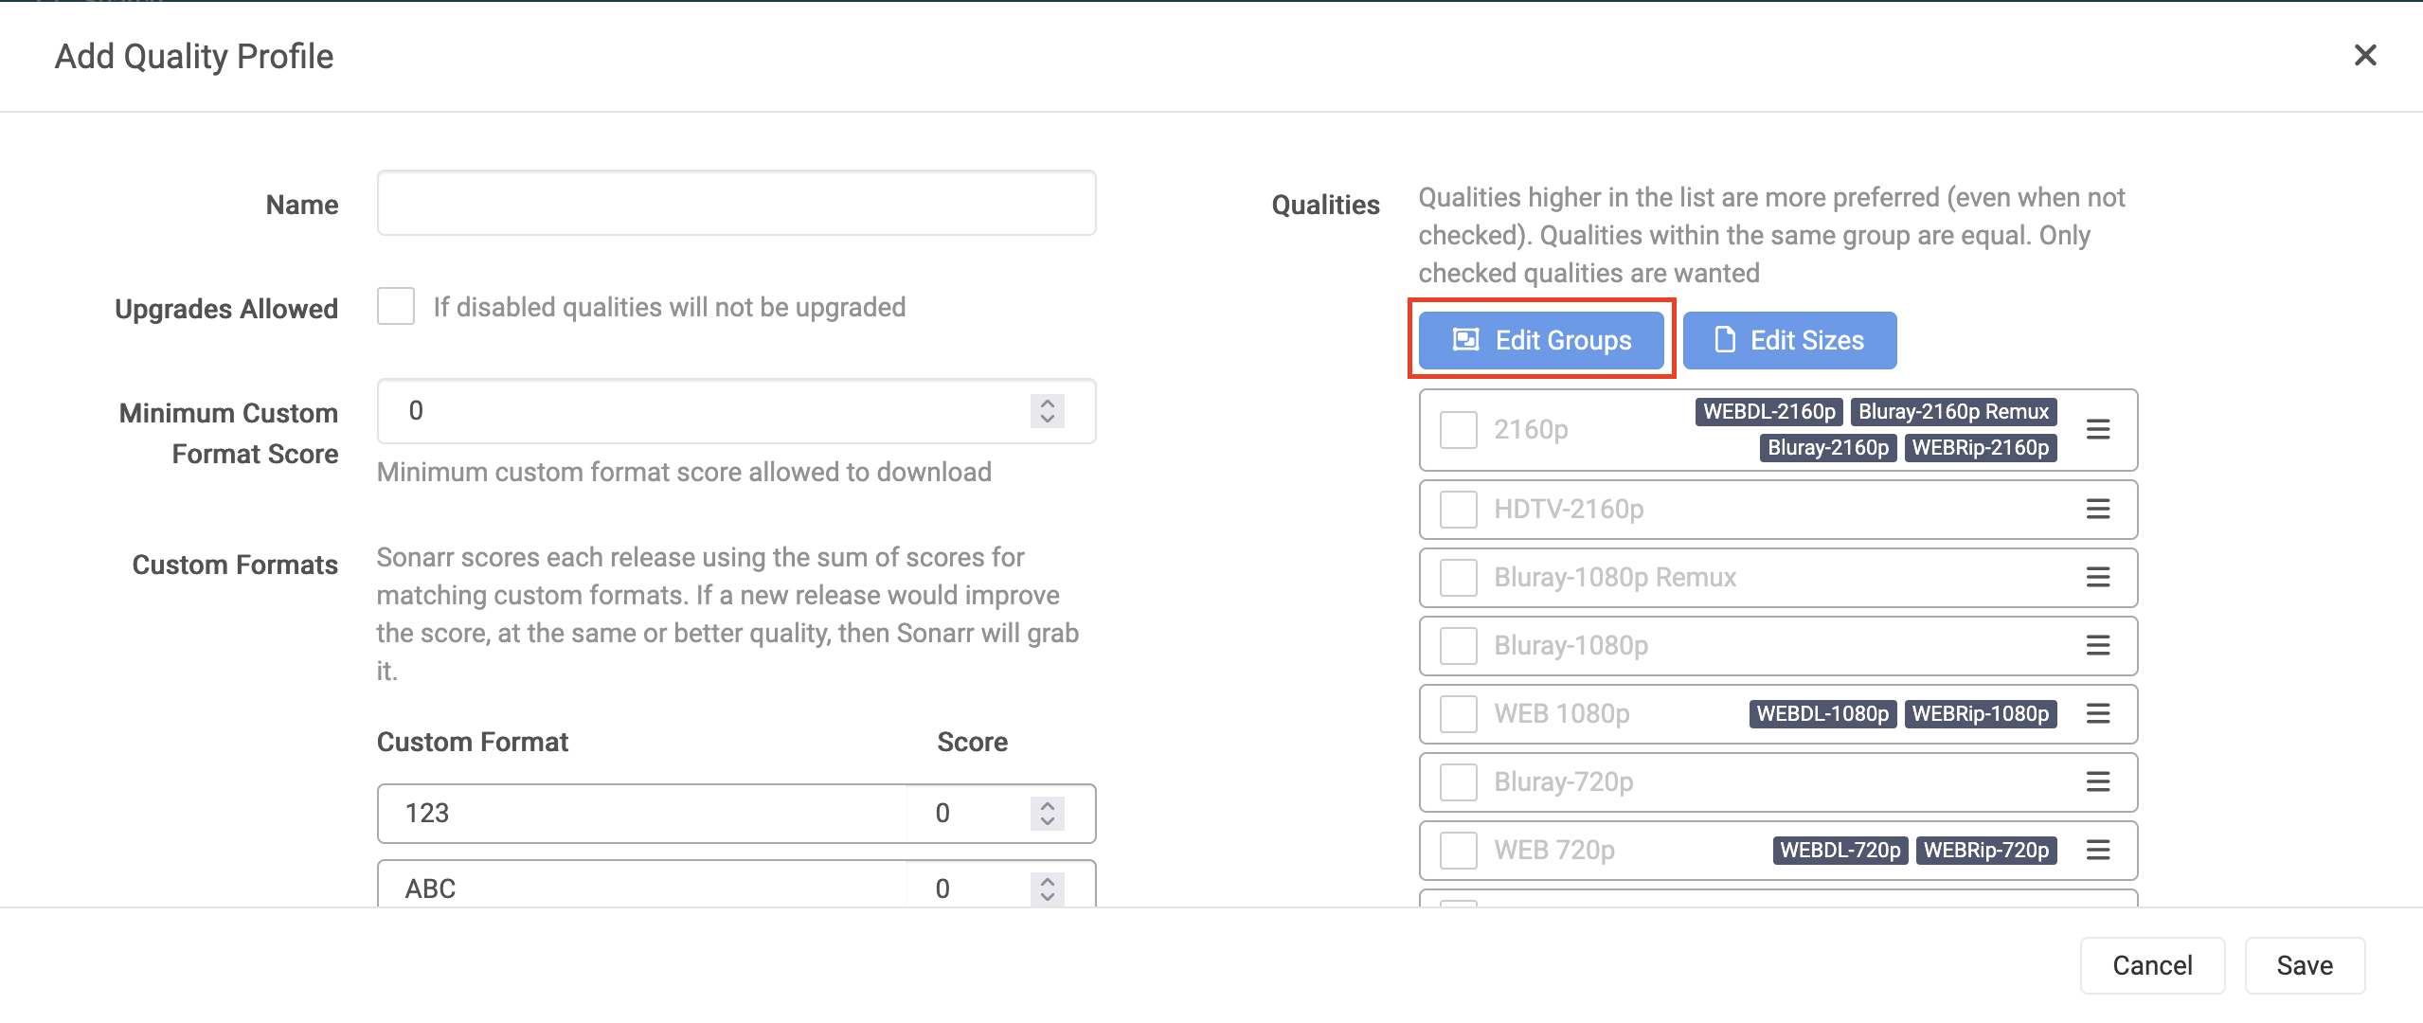Click the Edit Sizes button
The width and height of the screenshot is (2423, 1023).
[1789, 340]
